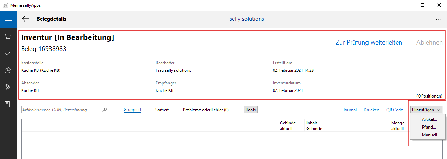Open the book icon in sidebar
The width and height of the screenshot is (447, 159).
point(8,105)
